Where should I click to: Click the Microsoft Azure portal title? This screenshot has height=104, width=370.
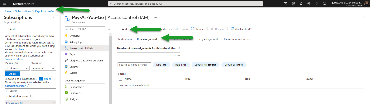[x=23, y=4]
